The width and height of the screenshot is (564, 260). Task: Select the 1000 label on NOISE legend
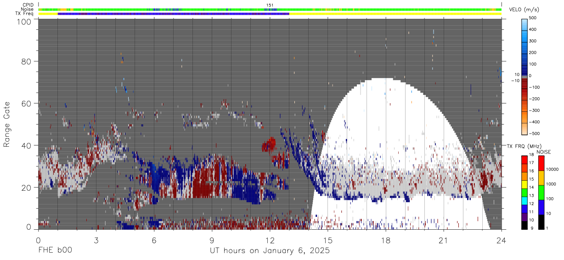(552, 184)
